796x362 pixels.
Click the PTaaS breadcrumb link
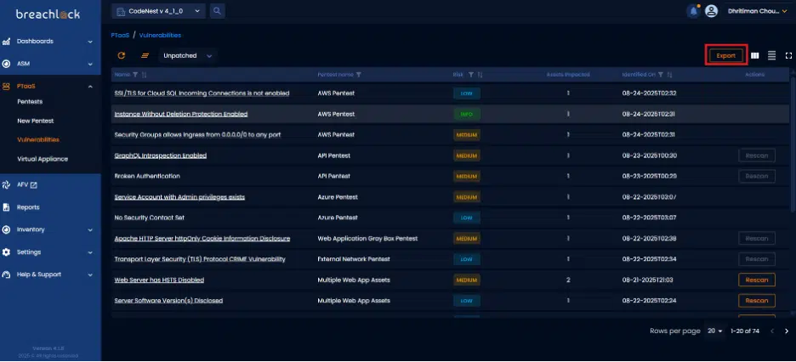point(120,36)
